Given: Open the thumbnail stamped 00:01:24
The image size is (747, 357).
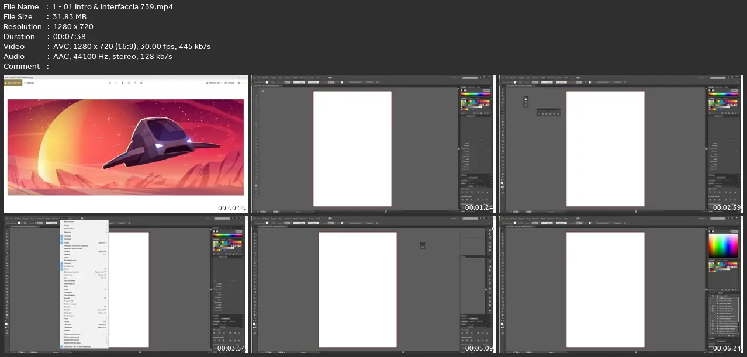Looking at the screenshot, I should click(x=373, y=144).
